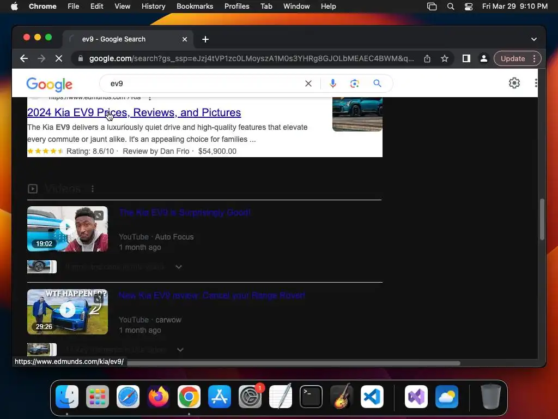This screenshot has height=419, width=558.
Task: Open New Kia EV9 review carwow link
Action: (x=212, y=296)
